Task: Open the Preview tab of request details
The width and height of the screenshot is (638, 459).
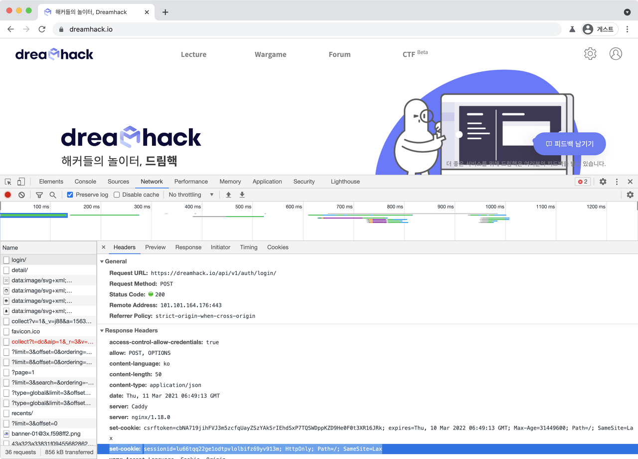Action: point(156,247)
